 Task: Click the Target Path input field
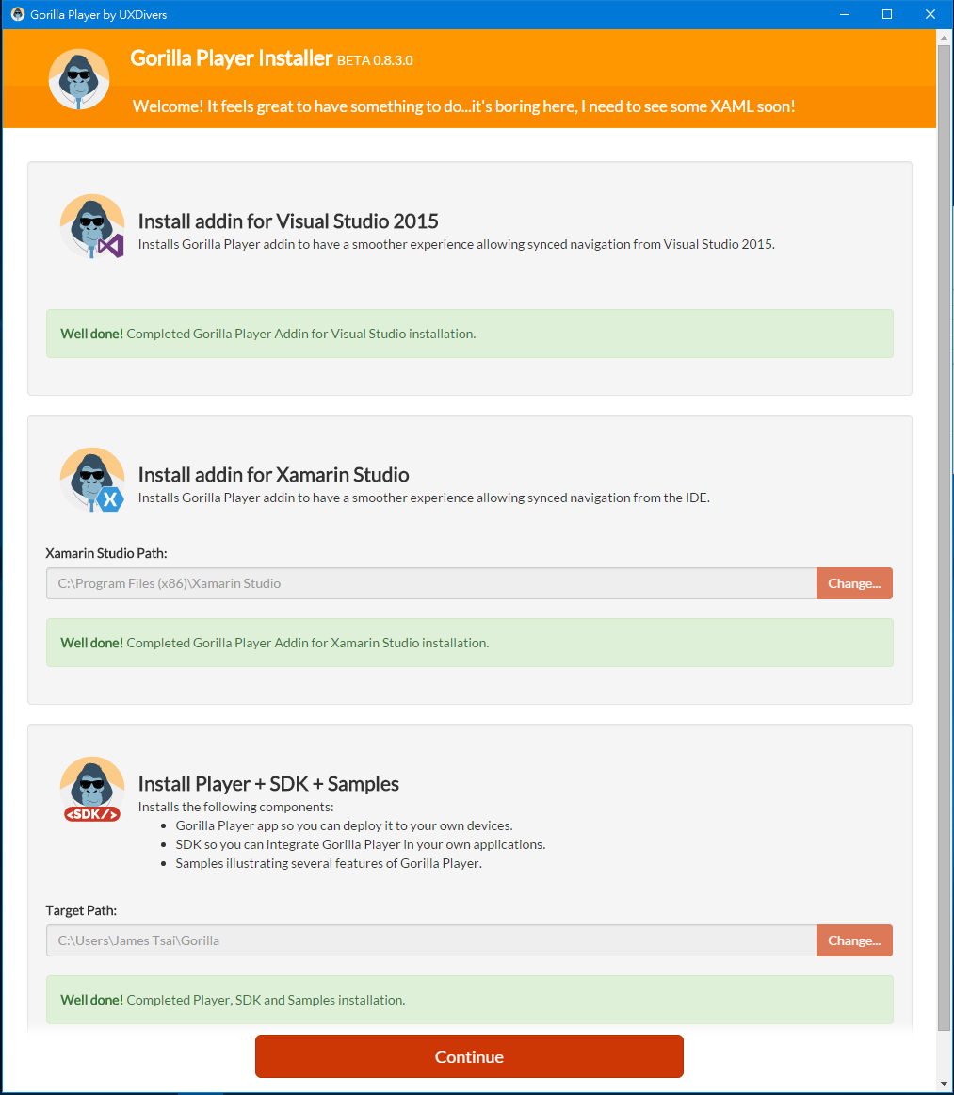(431, 940)
